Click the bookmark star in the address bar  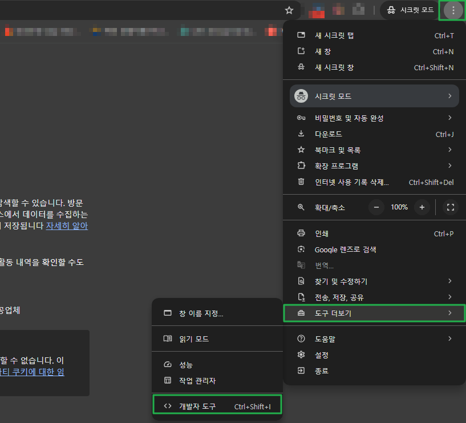(289, 10)
